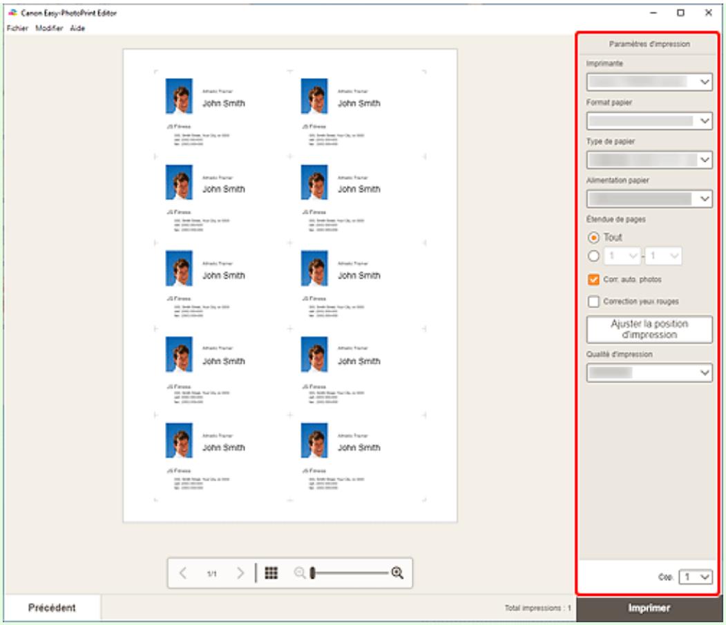The height and width of the screenshot is (625, 726).
Task: Close the Easy-PhotoPrint Editor window
Action: [709, 13]
